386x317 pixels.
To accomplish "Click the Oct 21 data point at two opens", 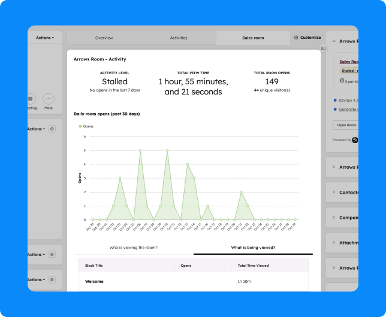I will coord(241,192).
